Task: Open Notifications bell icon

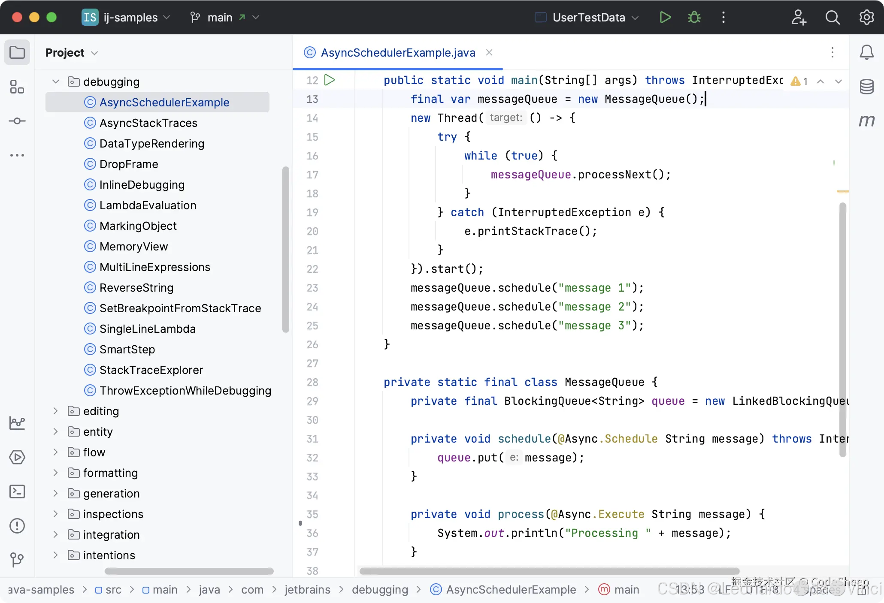Action: point(866,53)
